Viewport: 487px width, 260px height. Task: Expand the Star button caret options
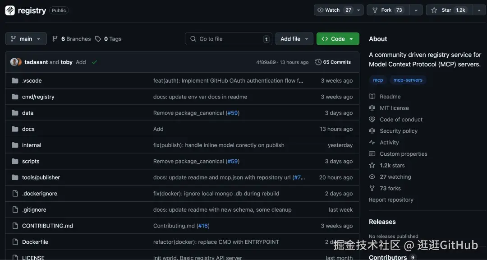479,9
